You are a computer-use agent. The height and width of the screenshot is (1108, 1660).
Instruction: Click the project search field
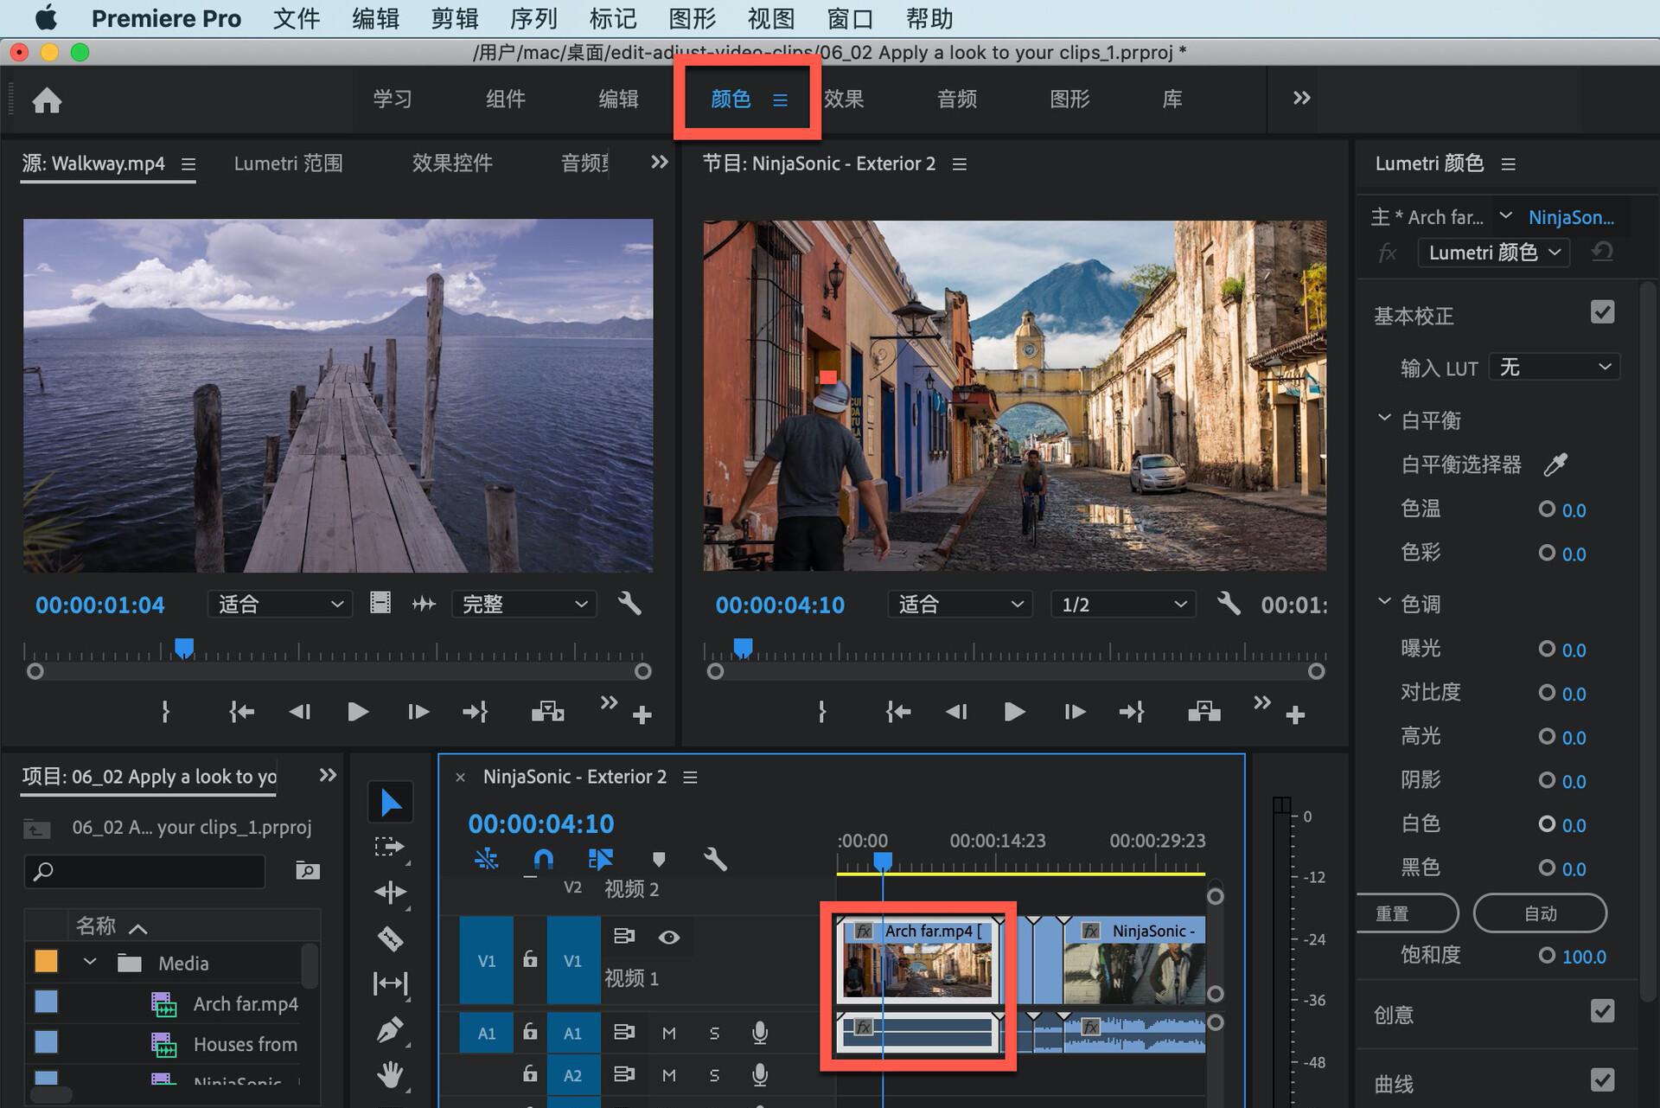tap(144, 871)
